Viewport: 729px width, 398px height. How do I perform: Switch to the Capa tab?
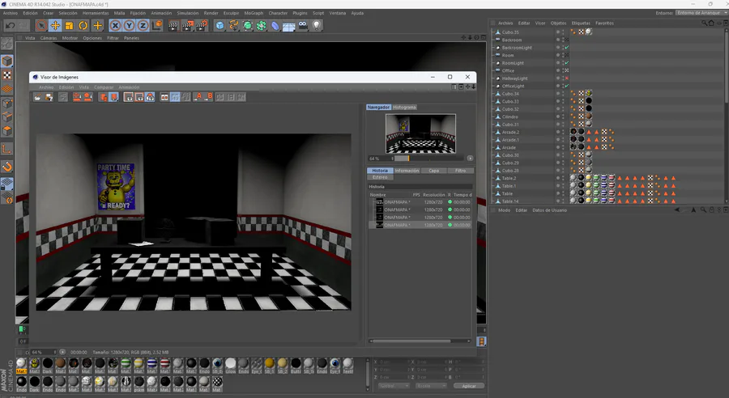[x=434, y=171]
